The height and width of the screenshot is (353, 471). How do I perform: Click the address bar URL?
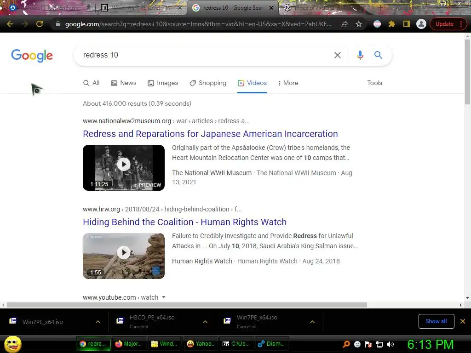[x=198, y=24]
